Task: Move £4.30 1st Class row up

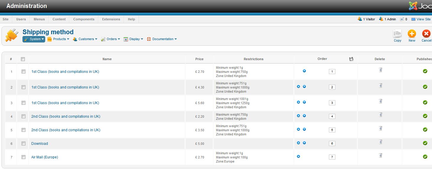Action: pyautogui.click(x=298, y=86)
